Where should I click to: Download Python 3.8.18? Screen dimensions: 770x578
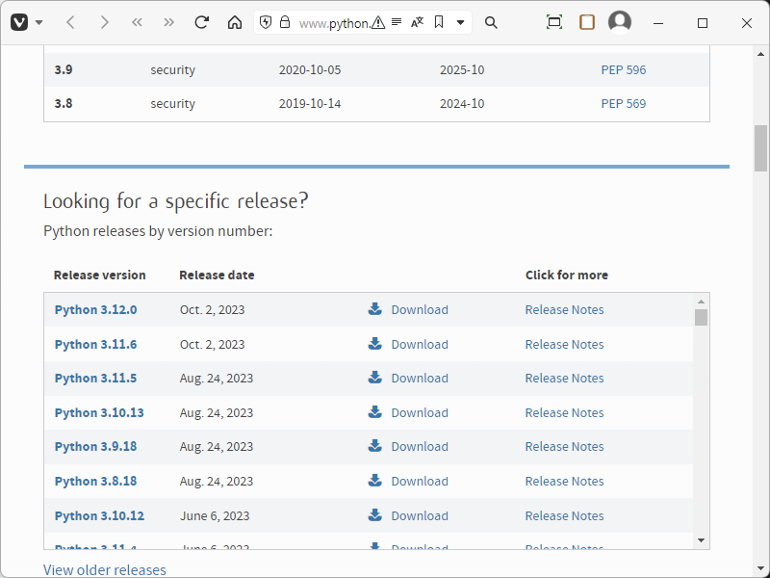pos(420,481)
